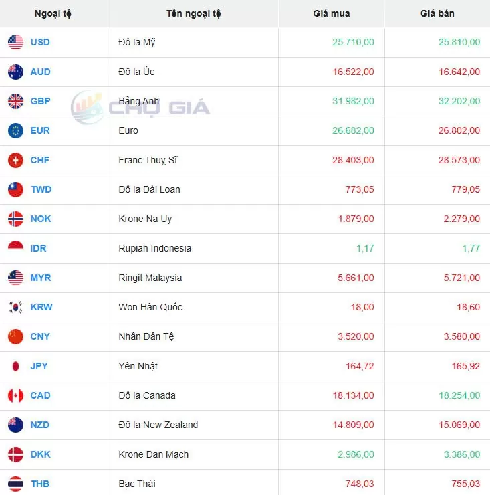490x495 pixels.
Task: Open the CNY currency link
Action: pos(40,336)
